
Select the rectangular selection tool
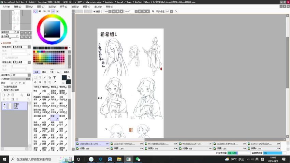(x=35, y=77)
